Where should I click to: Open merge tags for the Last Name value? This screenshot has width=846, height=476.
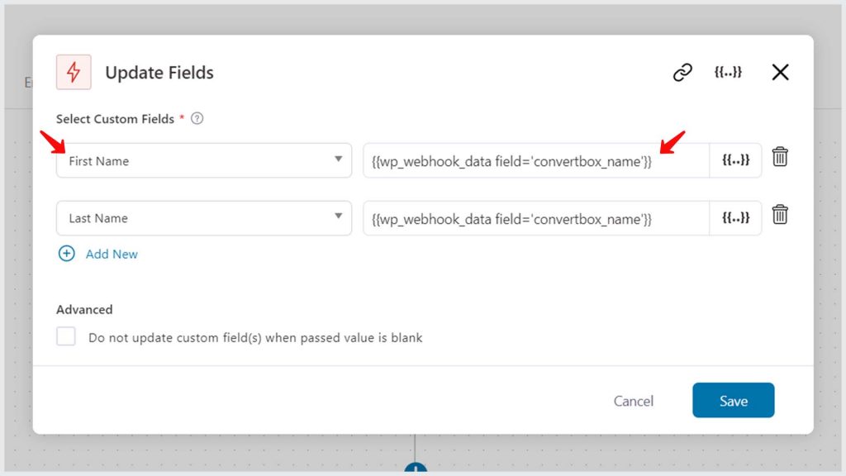coord(735,217)
